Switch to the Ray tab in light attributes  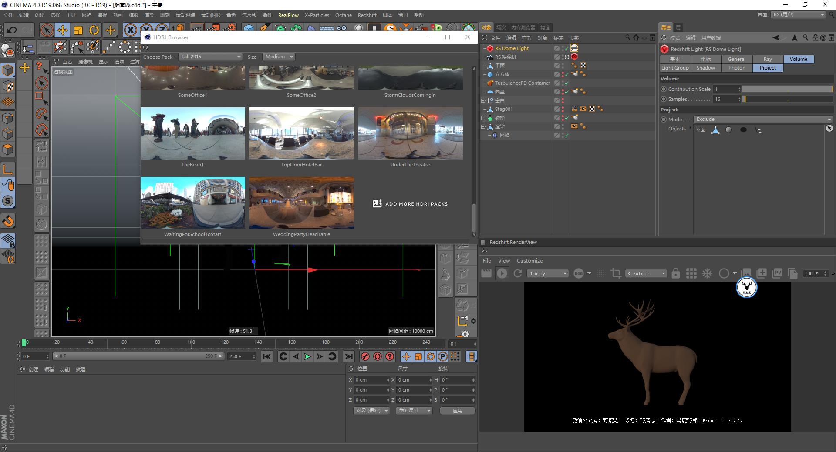click(768, 59)
